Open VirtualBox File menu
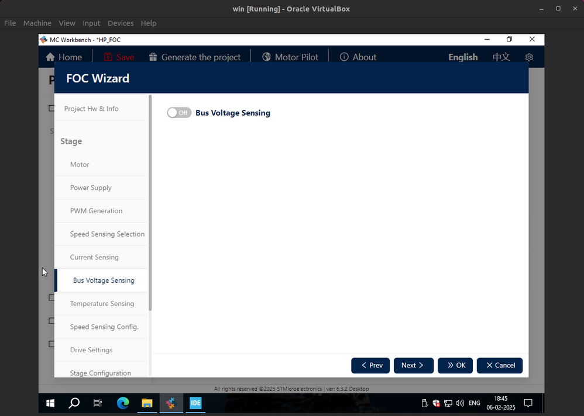The image size is (584, 416). pyautogui.click(x=10, y=23)
